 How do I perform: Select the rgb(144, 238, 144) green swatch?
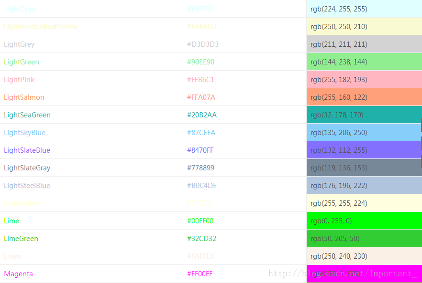tap(365, 62)
